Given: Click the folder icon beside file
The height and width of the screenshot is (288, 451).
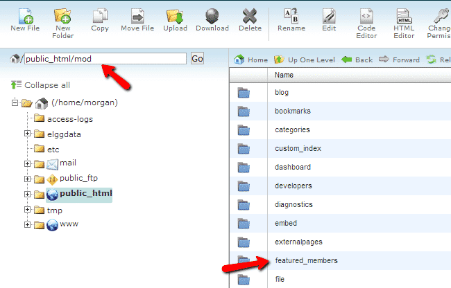Looking at the screenshot, I should point(244,279).
